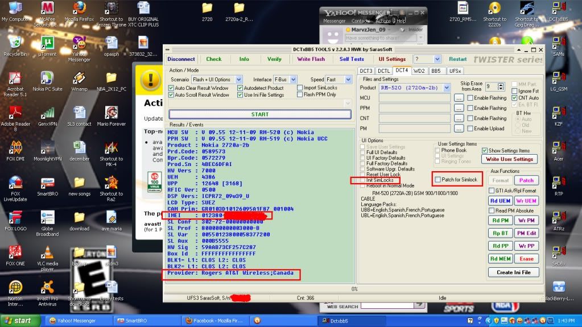
Task: Launch the uTorrent desktop shortcut
Action: (x=47, y=47)
